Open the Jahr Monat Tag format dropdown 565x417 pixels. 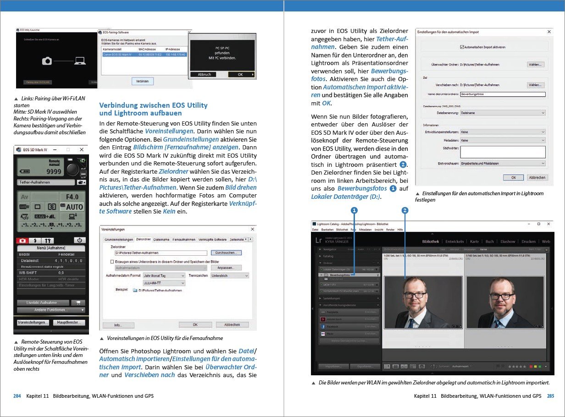(164, 276)
